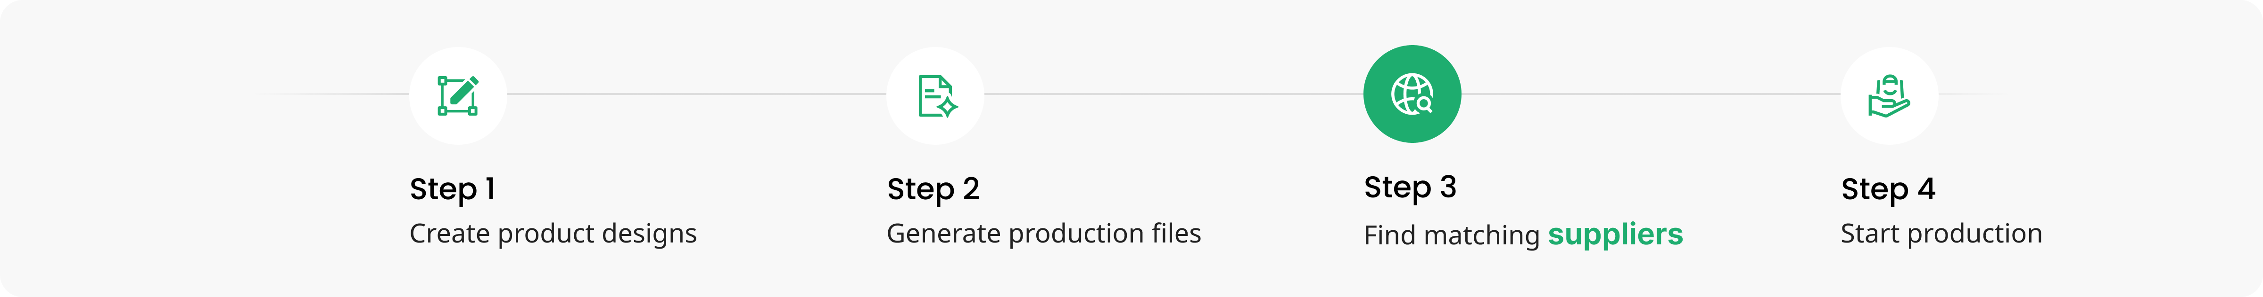2263x297 pixels.
Task: Select the "Step 1" heading
Action: click(x=453, y=189)
